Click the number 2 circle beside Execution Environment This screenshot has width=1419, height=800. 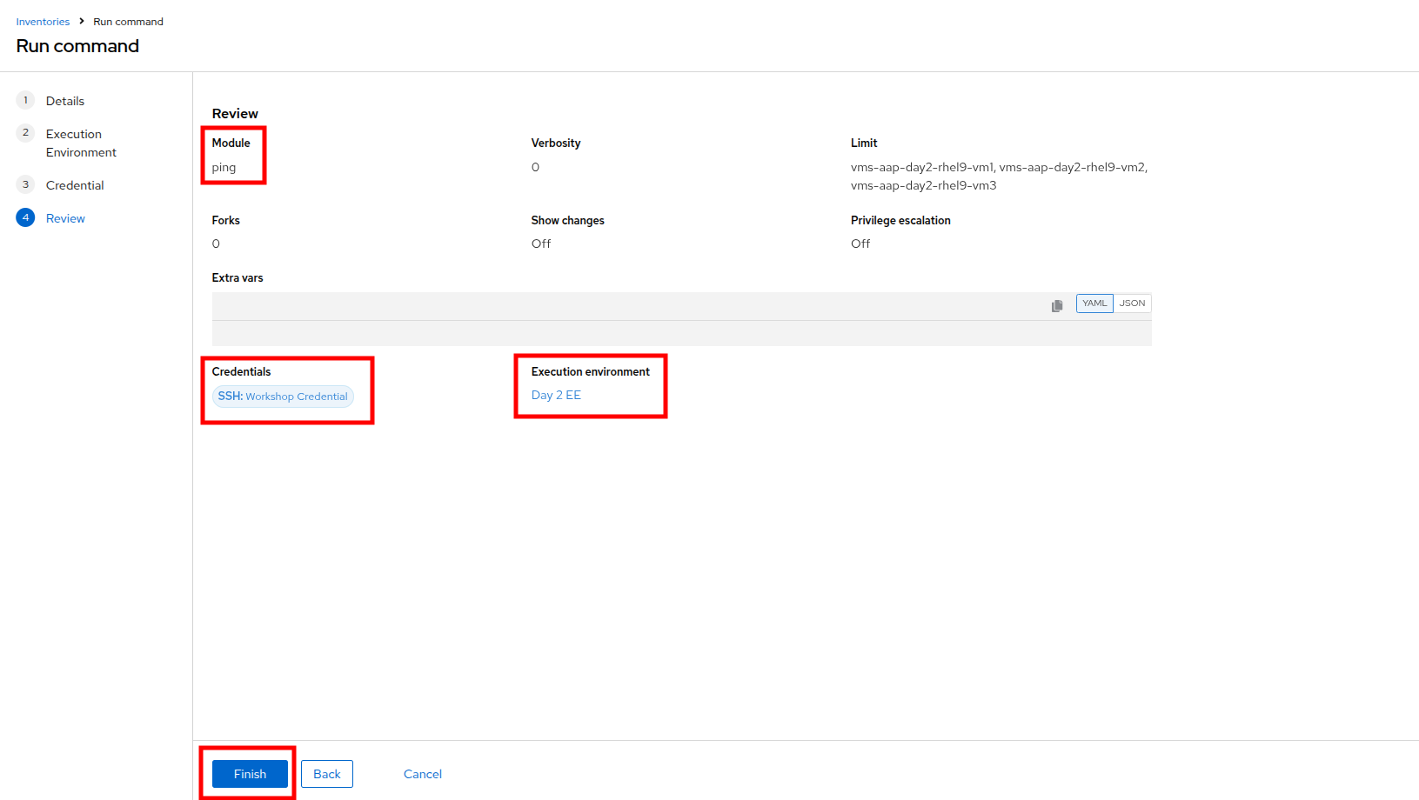click(25, 133)
